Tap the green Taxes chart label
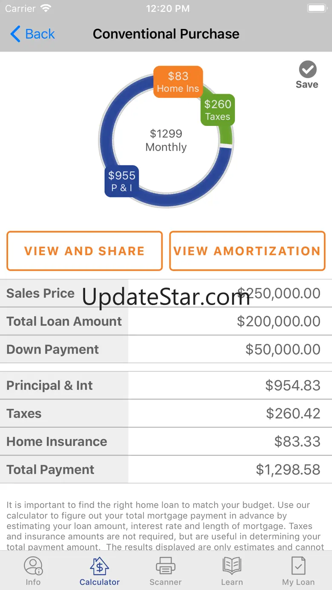 (218, 110)
